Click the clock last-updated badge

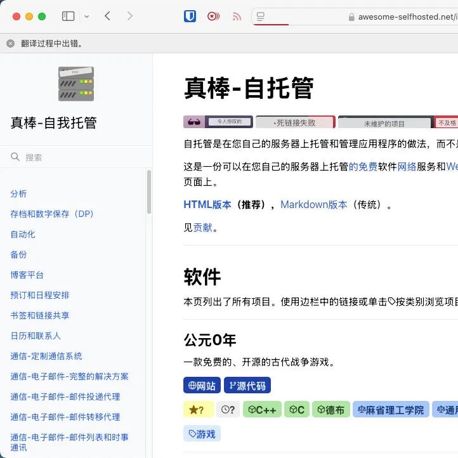(228, 410)
